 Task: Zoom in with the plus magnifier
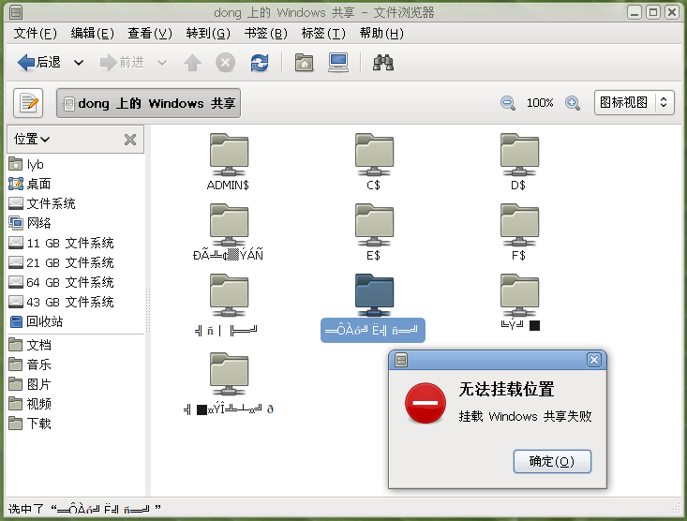573,103
